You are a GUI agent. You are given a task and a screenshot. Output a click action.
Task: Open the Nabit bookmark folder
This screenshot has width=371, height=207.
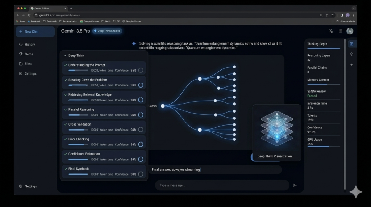coord(106,21)
